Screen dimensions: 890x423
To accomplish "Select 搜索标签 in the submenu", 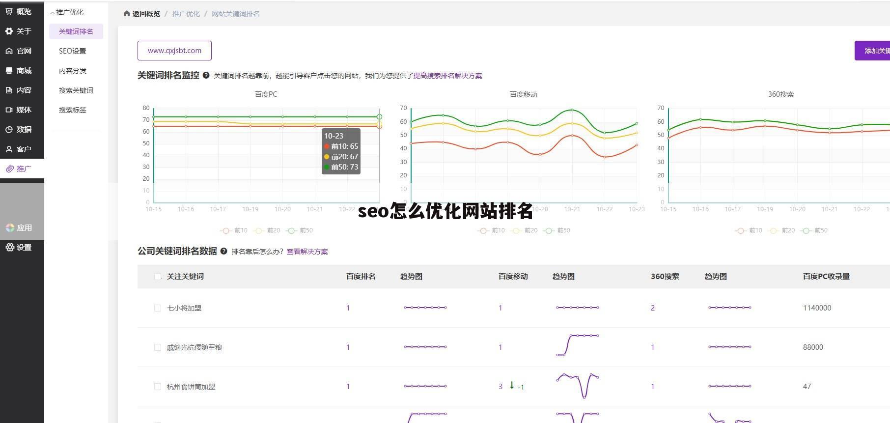I will point(73,110).
